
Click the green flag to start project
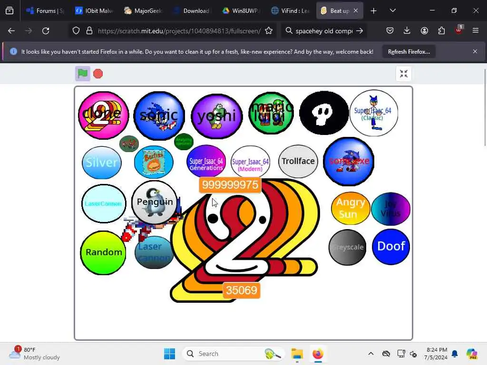83,74
